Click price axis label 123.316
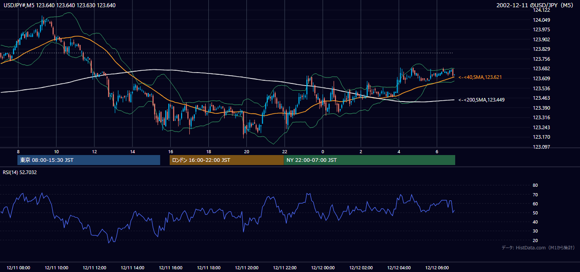The width and height of the screenshot is (580, 272). coord(541,117)
